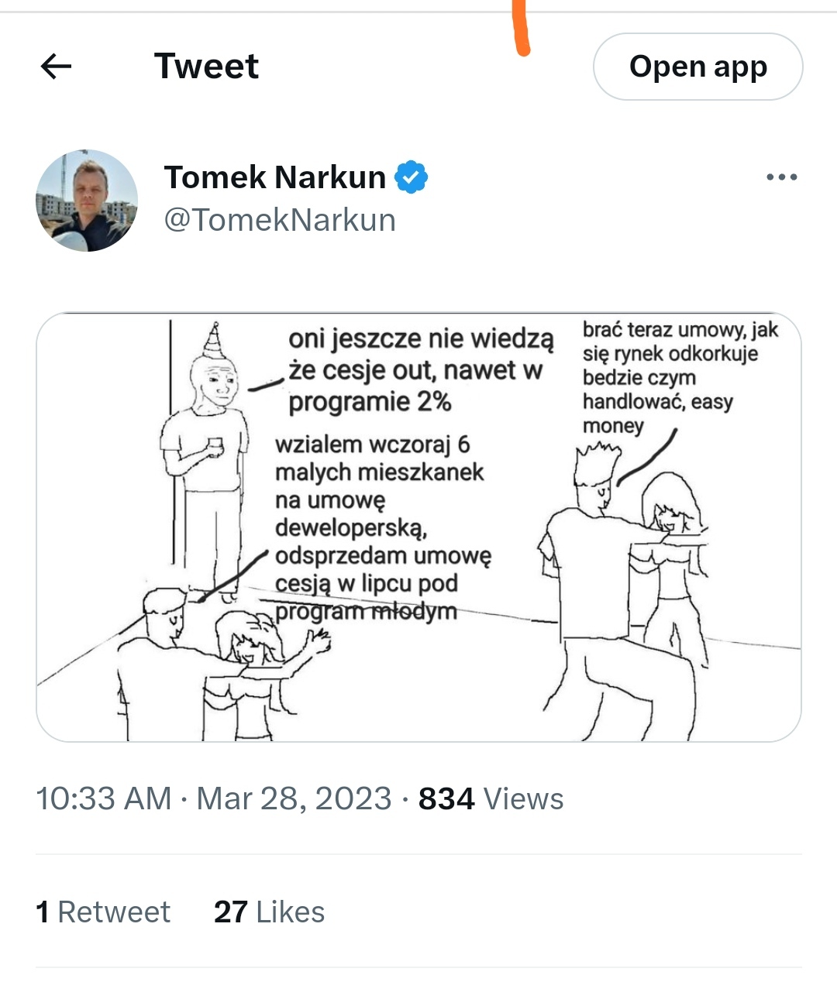837x982 pixels.
Task: Click the "wzialem wczoraj 6" meme caption
Action: point(384,528)
